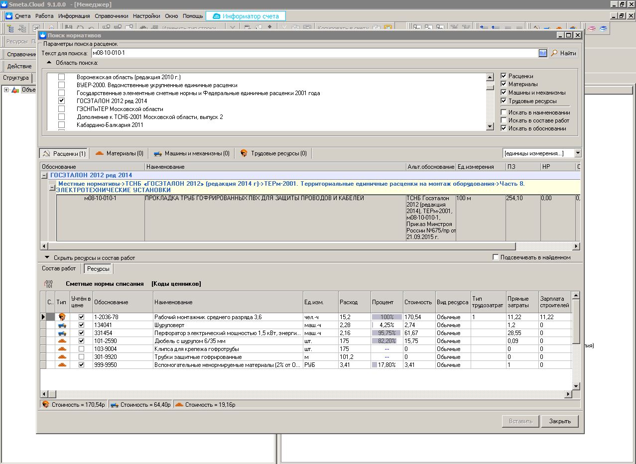
Task: Uncheck the ГОСЭТАЛОН 2012 ред 2014 checkbox
Action: (62, 101)
